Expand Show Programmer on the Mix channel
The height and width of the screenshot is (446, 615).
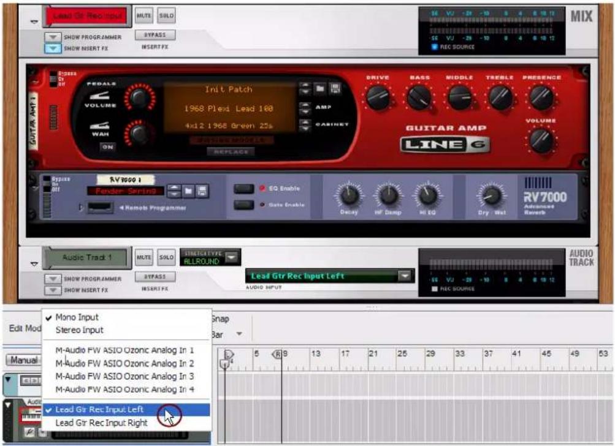pos(53,37)
